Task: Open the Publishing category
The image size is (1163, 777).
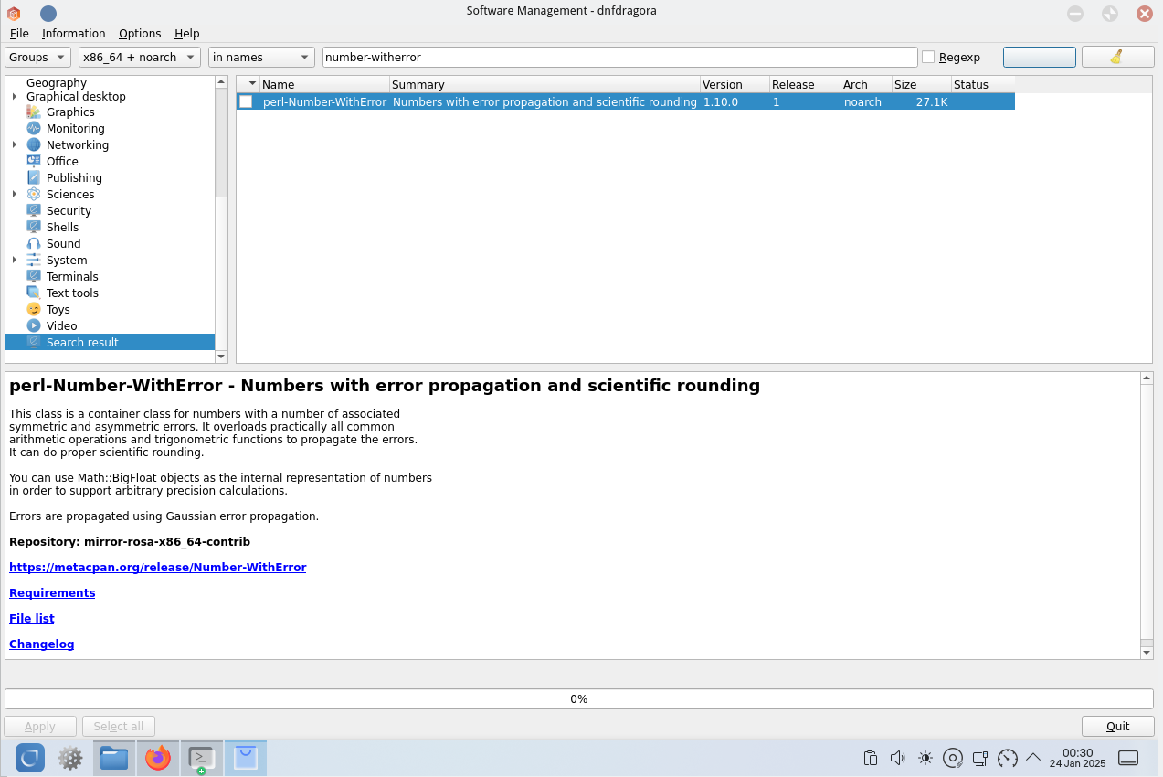Action: pos(74,177)
